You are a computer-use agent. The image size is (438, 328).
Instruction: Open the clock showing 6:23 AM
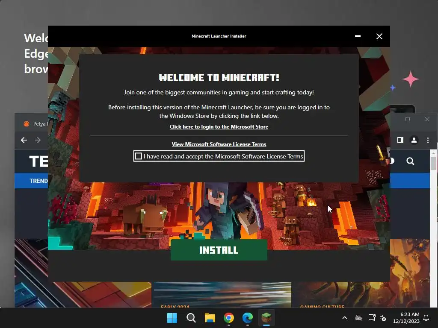(x=406, y=318)
